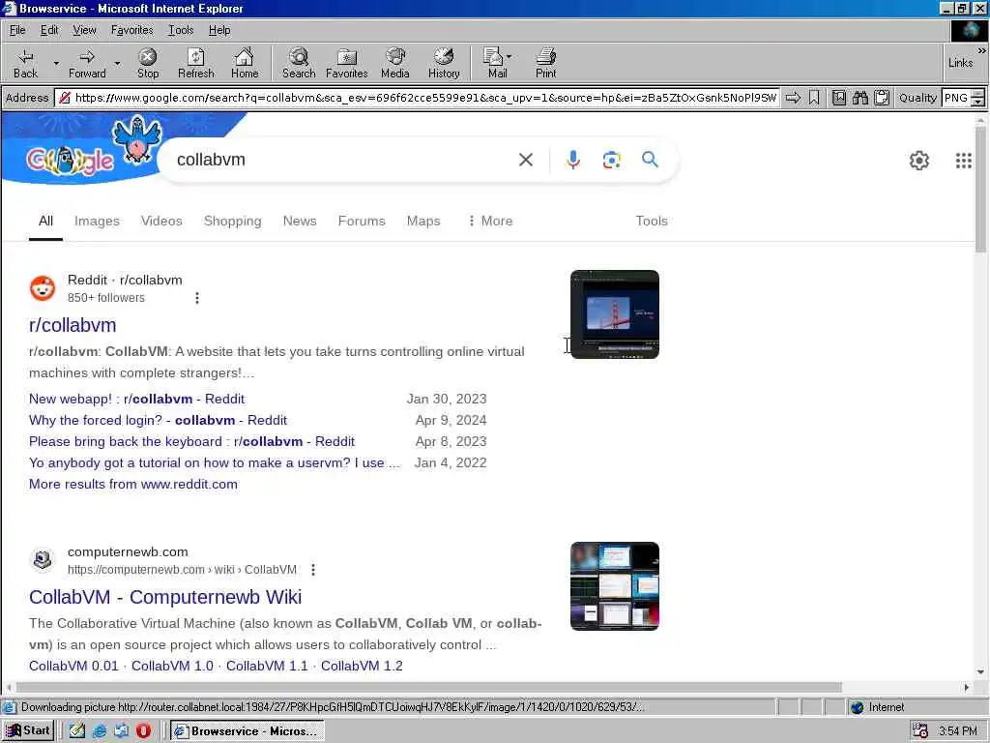Open the File menu

17,30
